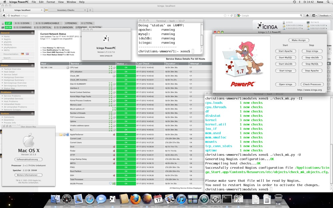
Task: Open iCal calendar icon in Dock
Action: point(158,199)
